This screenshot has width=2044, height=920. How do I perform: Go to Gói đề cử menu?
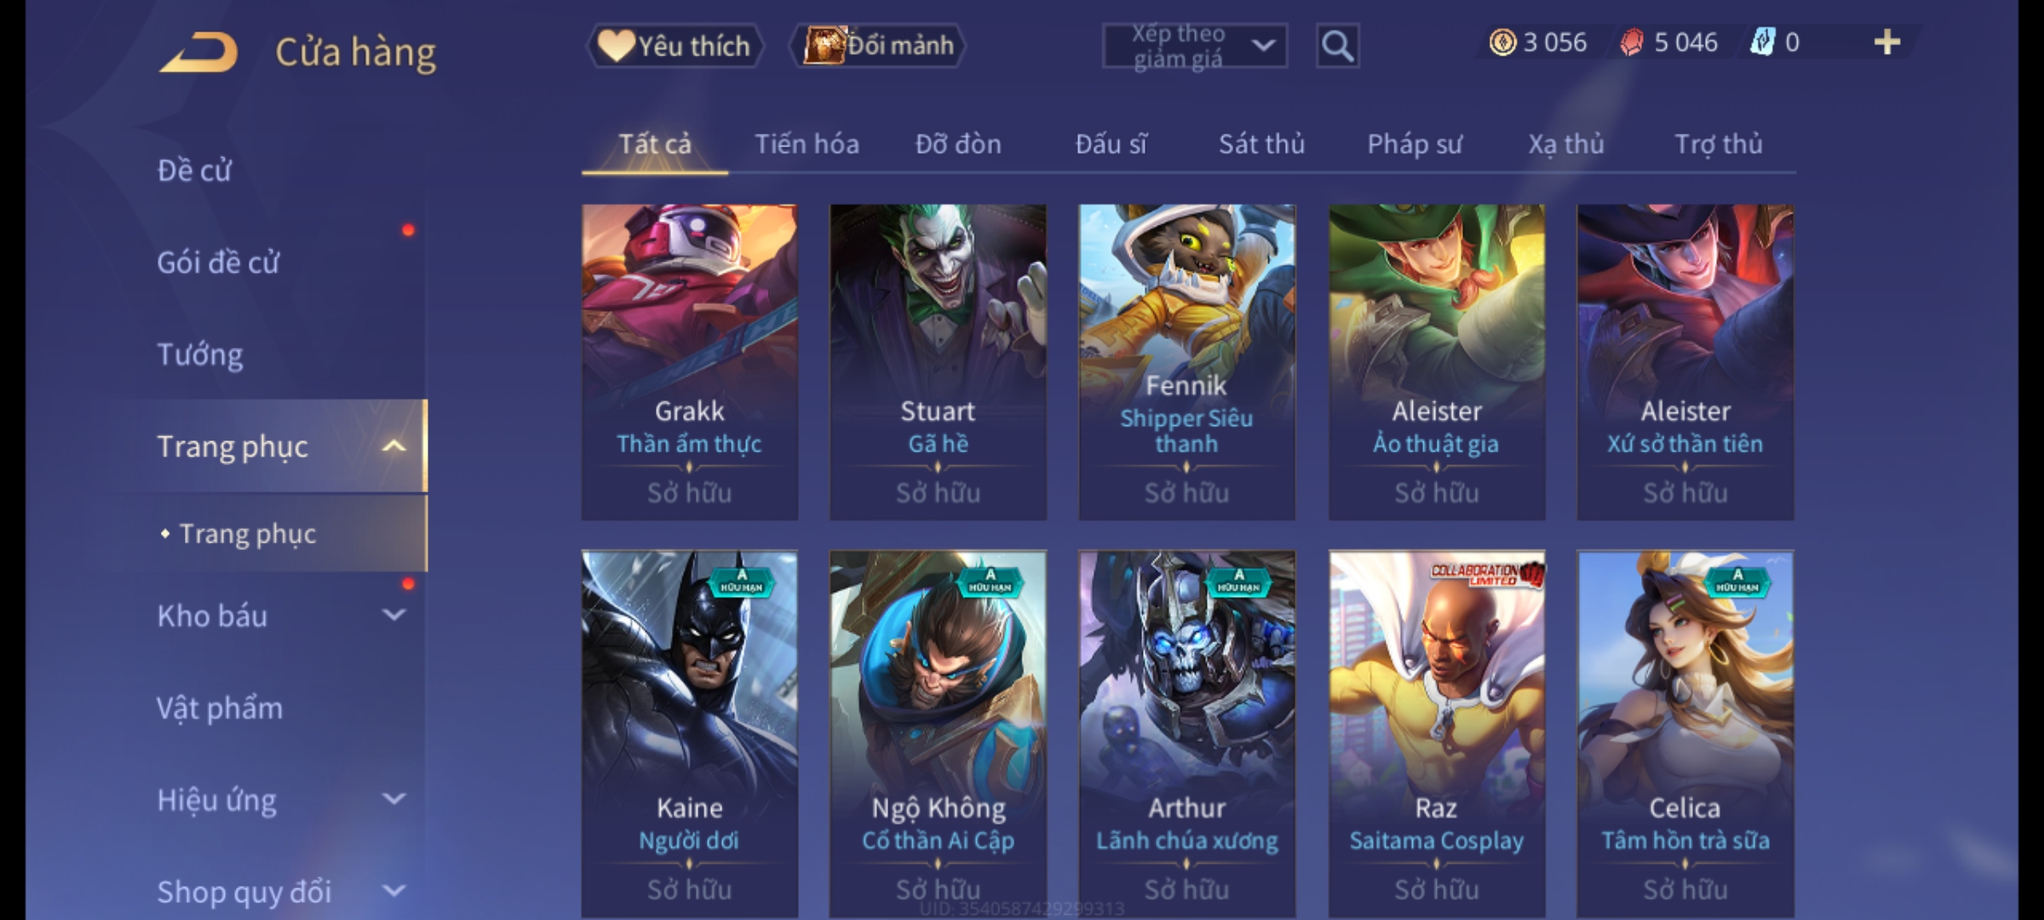[x=218, y=262]
